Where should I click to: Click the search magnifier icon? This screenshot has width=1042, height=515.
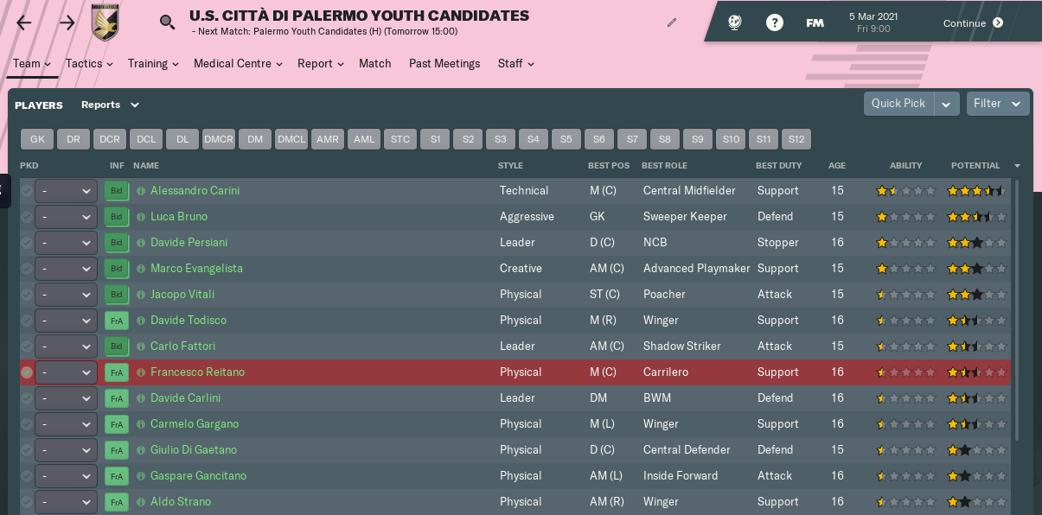click(167, 22)
